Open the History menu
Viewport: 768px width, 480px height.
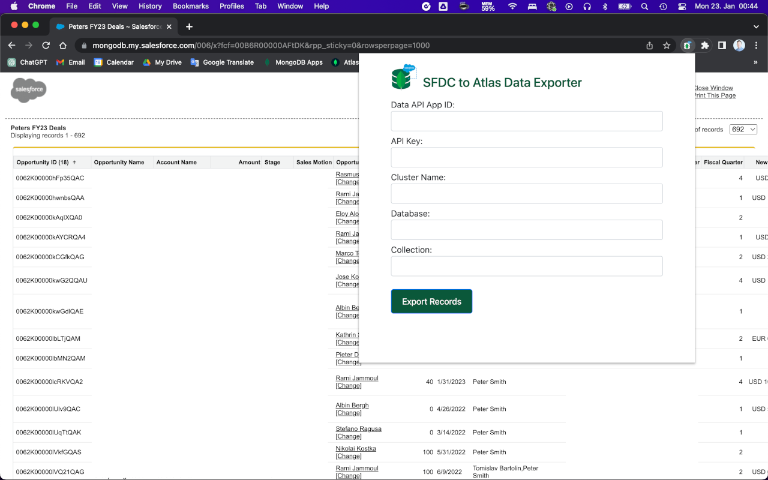click(x=150, y=6)
